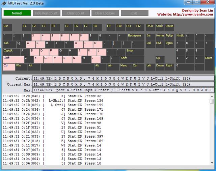Click the ScrLk key tile

click(x=160, y=28)
